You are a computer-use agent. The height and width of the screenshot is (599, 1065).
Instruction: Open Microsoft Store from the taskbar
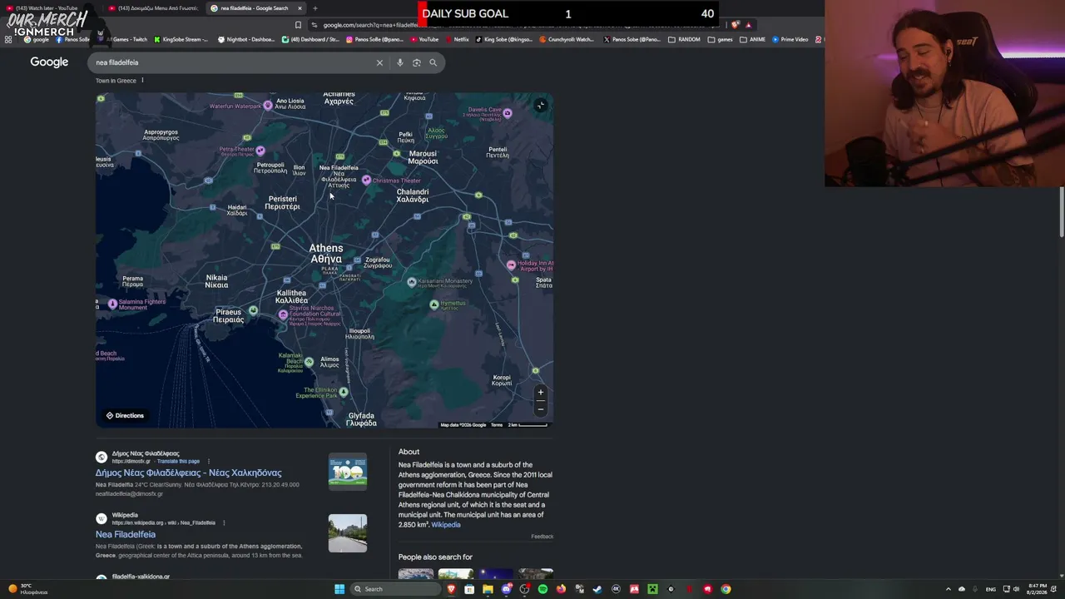(x=470, y=589)
